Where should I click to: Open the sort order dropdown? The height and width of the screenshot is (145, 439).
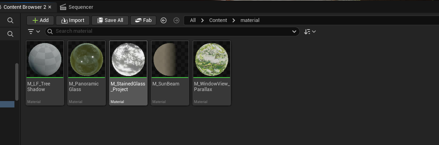(310, 32)
